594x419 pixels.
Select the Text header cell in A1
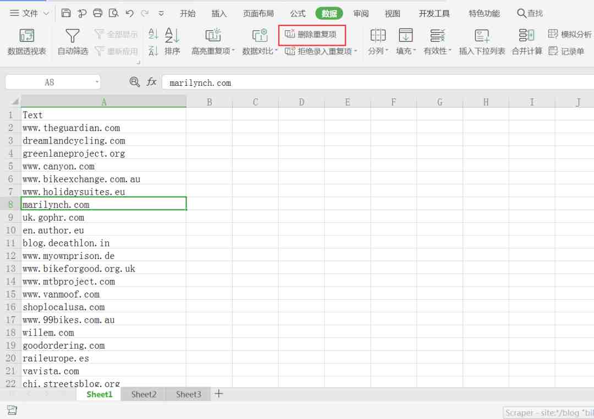pyautogui.click(x=103, y=115)
